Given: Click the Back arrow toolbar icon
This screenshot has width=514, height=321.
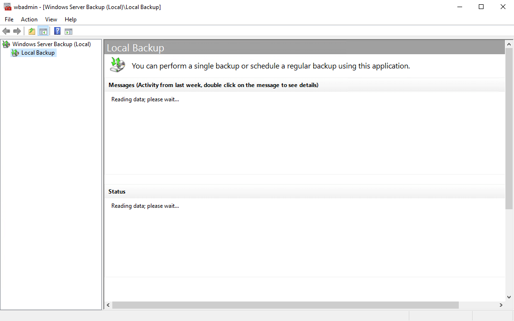Looking at the screenshot, I should (x=6, y=31).
